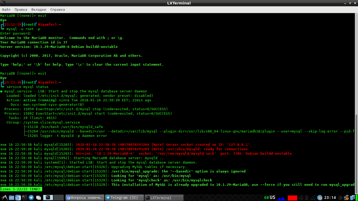358x201 pixels.
Task: Change the US keyboard layout indicator
Action: click(273, 197)
